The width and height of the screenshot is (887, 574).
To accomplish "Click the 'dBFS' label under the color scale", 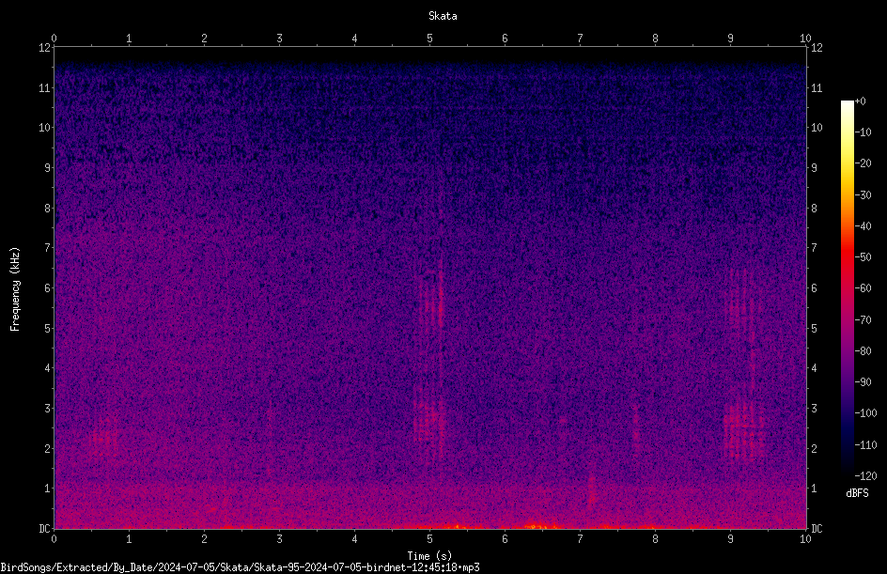I will 857,493.
